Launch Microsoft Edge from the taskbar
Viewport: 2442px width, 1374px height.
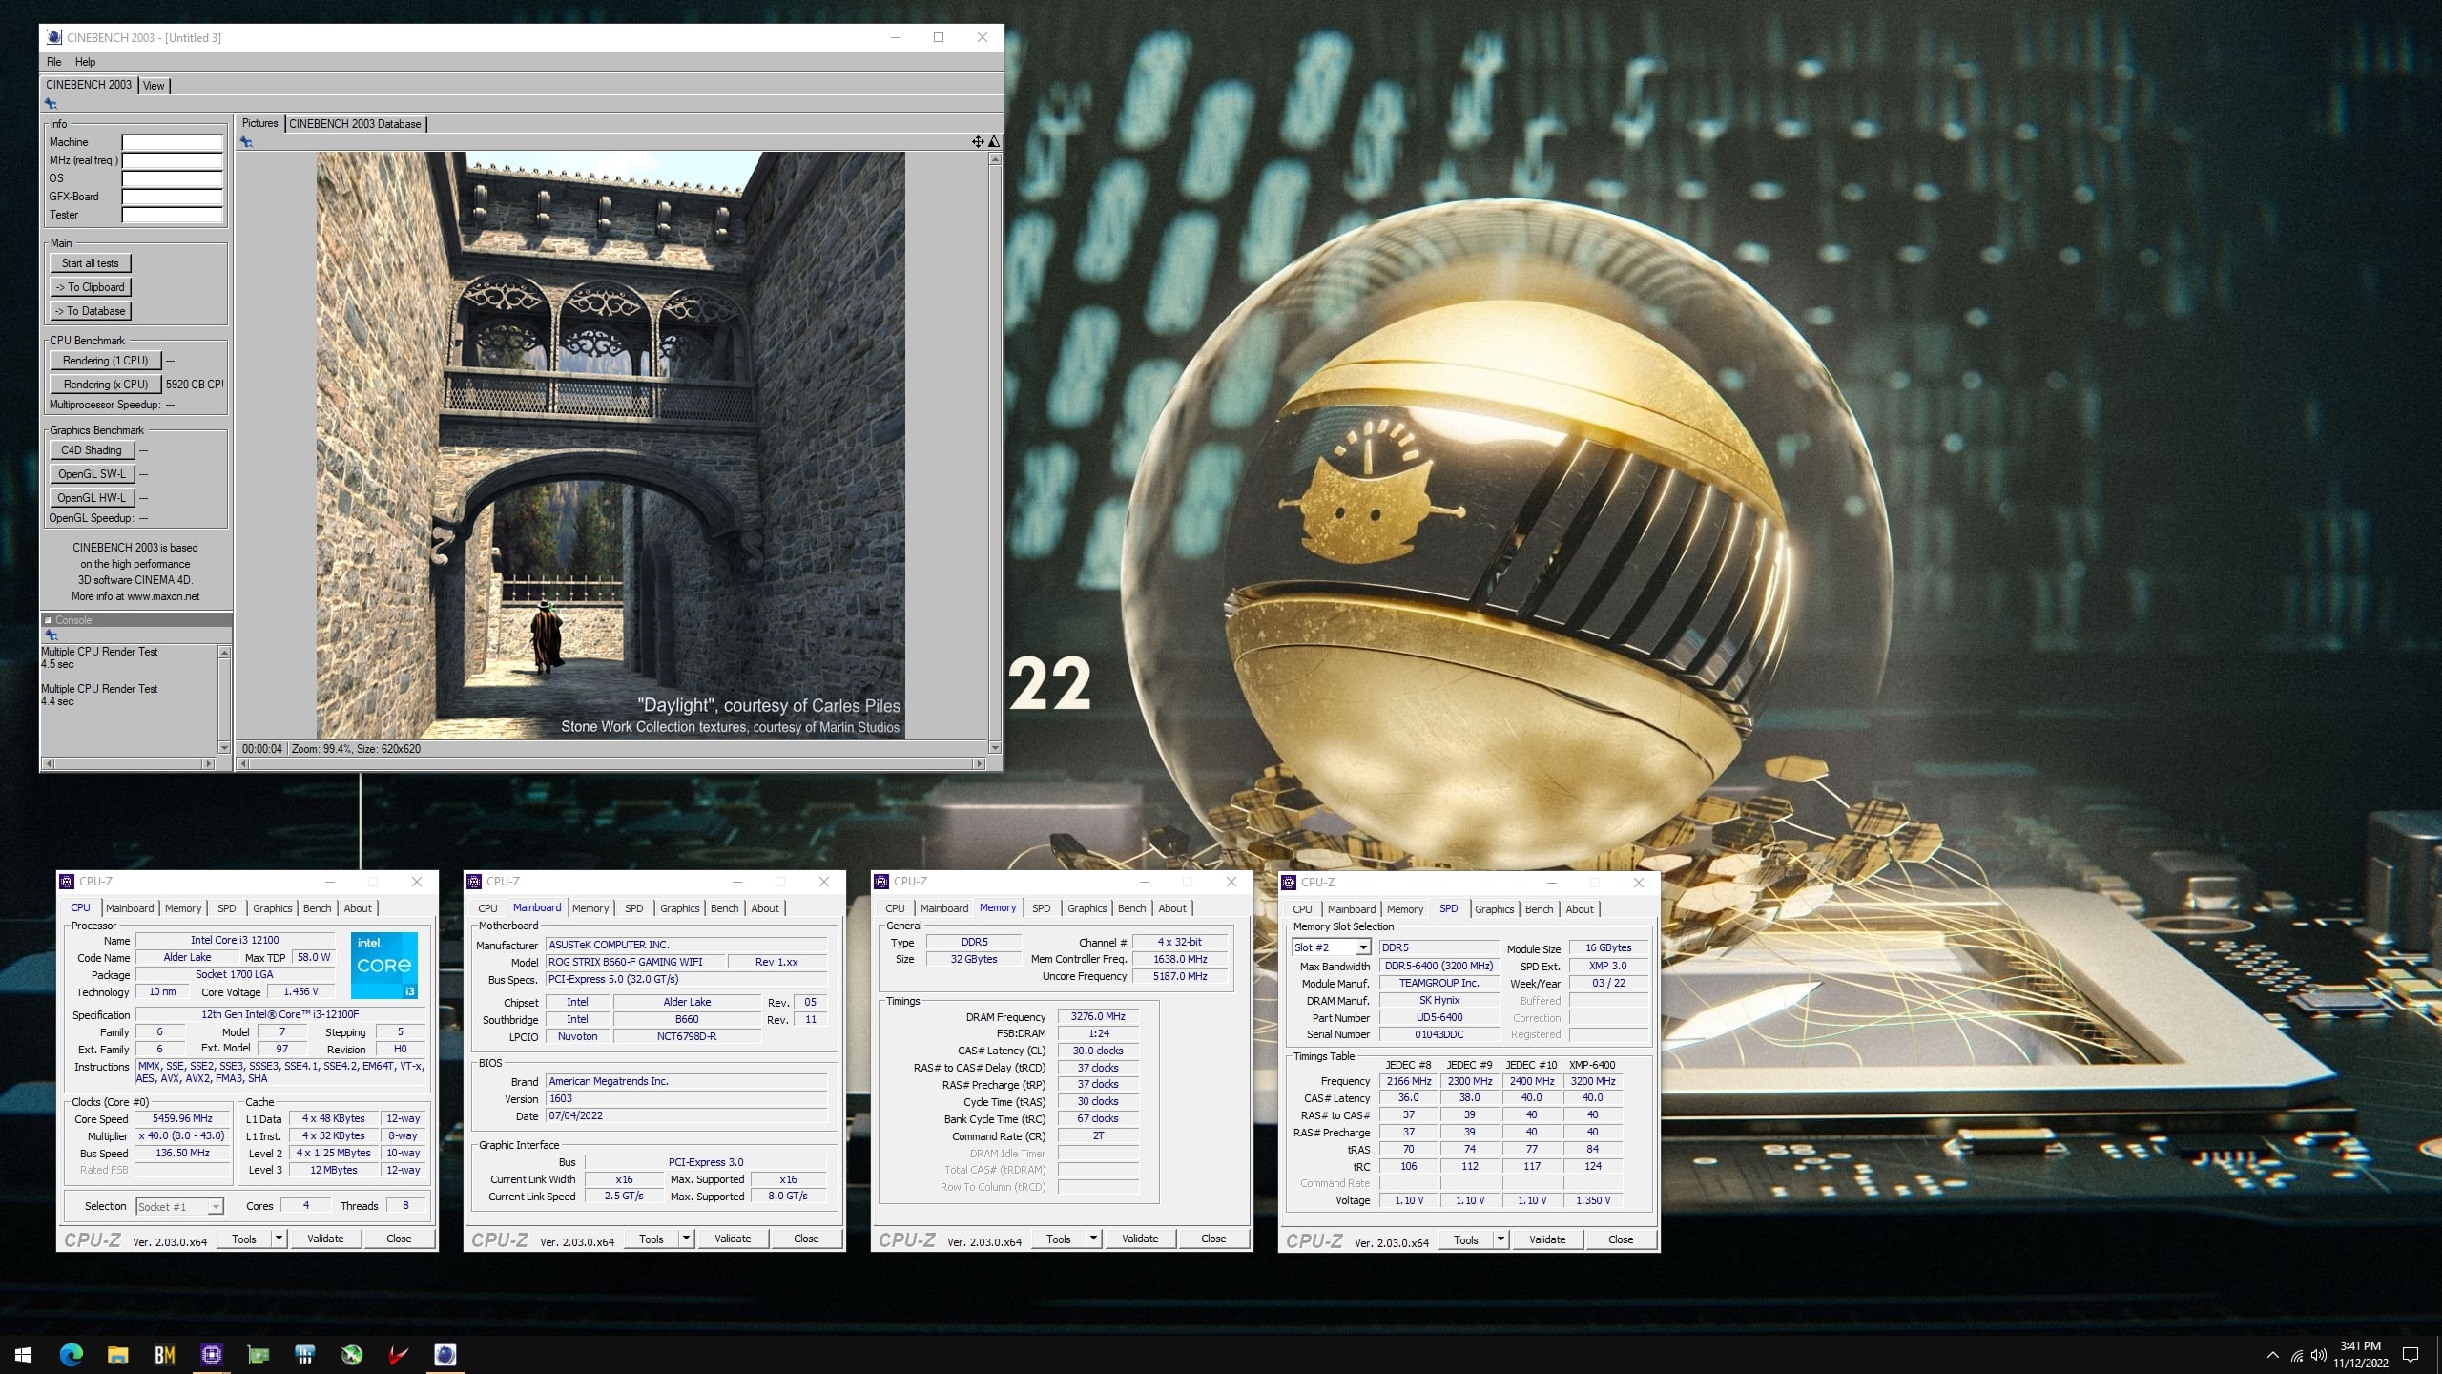(72, 1354)
